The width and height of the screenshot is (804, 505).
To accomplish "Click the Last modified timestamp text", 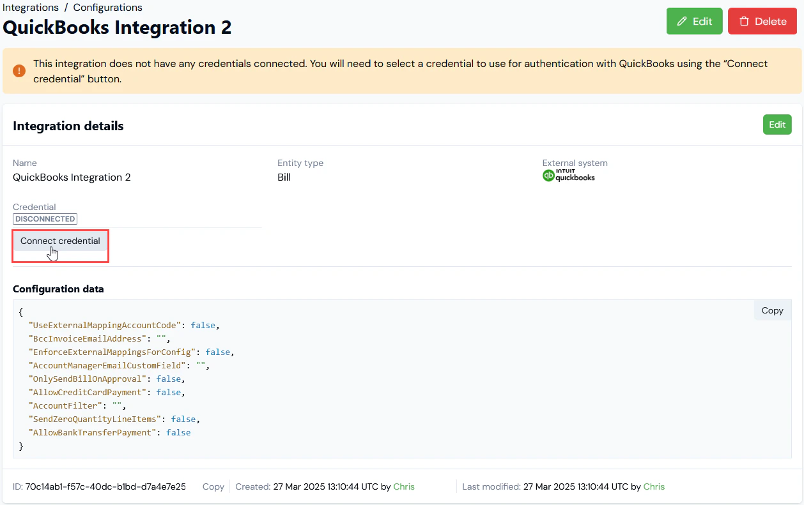I will [575, 486].
